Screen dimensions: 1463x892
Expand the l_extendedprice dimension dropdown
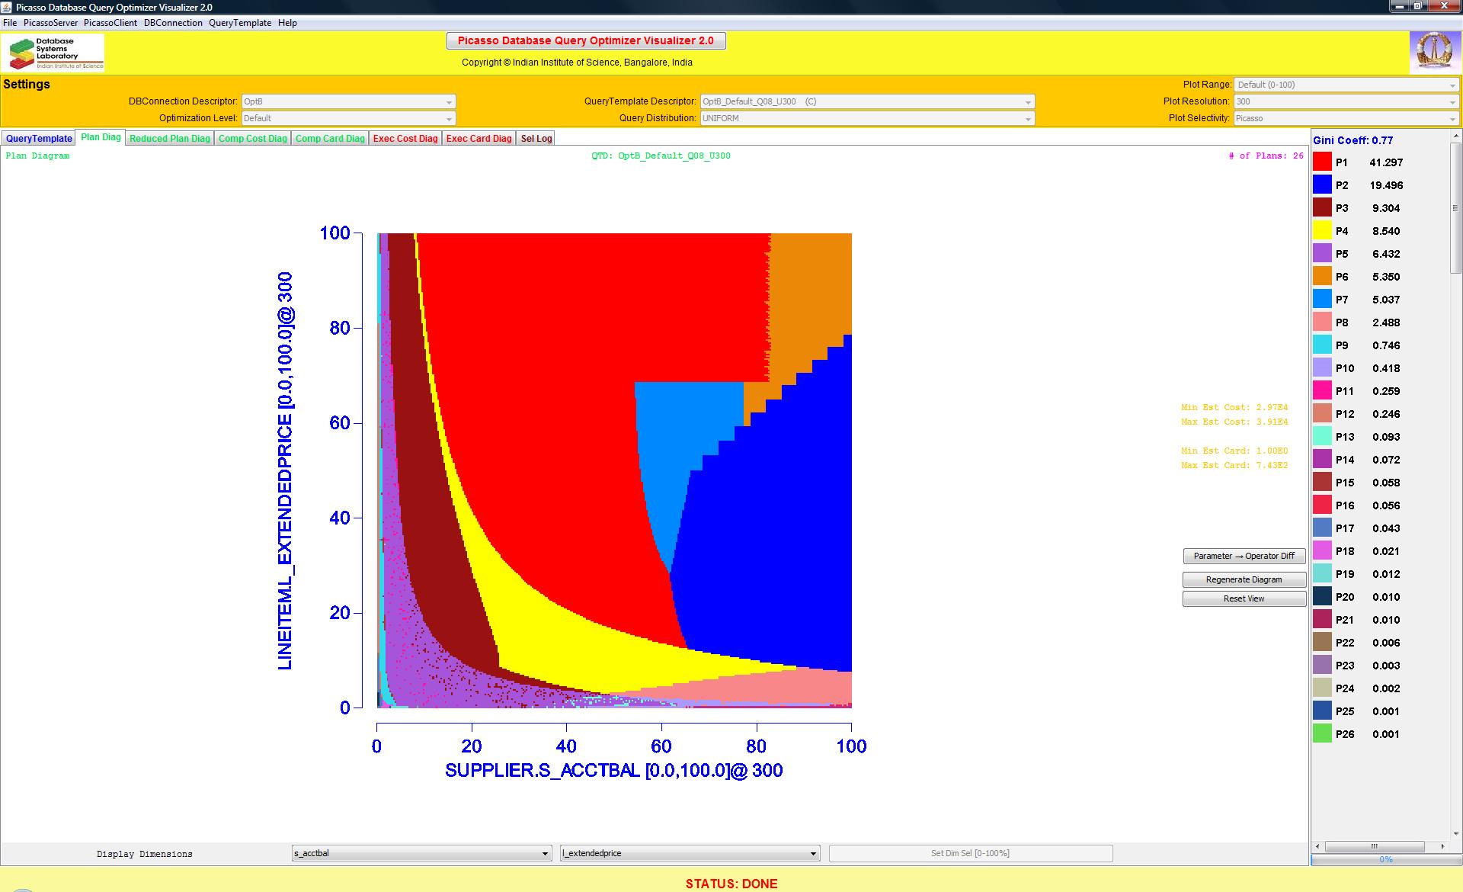tap(690, 853)
